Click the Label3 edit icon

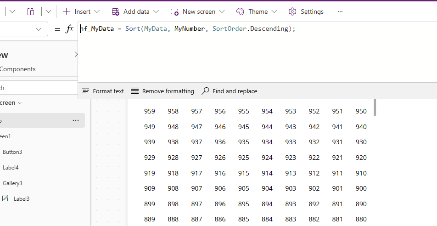coord(5,198)
